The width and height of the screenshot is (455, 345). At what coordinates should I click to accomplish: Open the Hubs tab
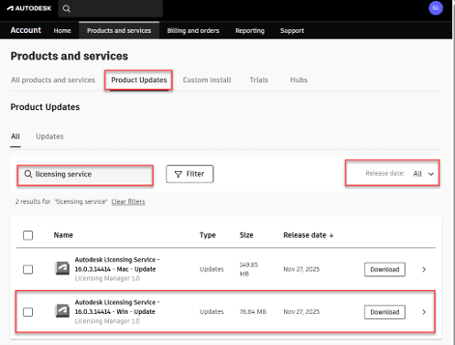click(x=298, y=80)
